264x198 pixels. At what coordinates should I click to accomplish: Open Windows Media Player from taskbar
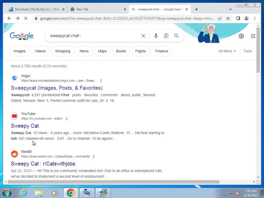coord(55,193)
